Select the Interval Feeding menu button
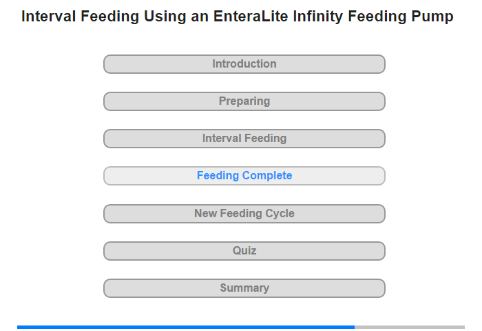The image size is (482, 331). click(x=244, y=139)
